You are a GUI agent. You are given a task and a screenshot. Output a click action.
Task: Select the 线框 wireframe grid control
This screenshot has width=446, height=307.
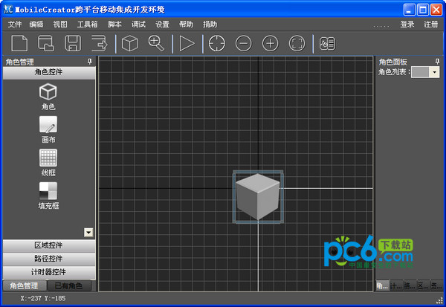click(48, 163)
